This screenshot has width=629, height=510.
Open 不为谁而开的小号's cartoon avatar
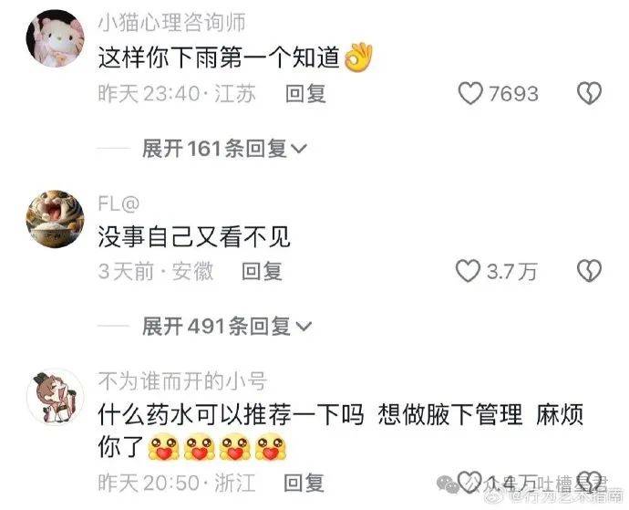(x=56, y=396)
